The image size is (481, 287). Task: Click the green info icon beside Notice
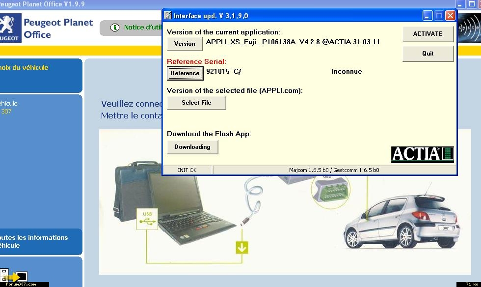(115, 28)
